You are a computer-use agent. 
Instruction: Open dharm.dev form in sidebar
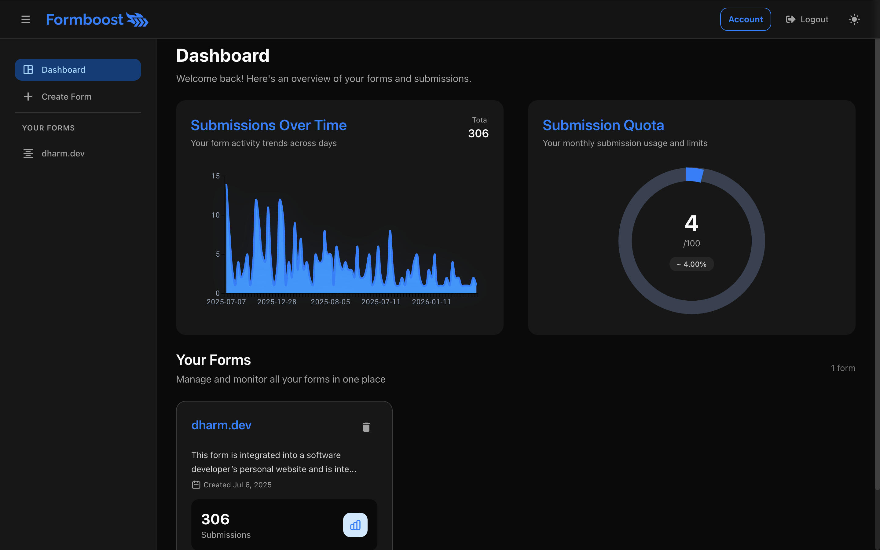63,153
